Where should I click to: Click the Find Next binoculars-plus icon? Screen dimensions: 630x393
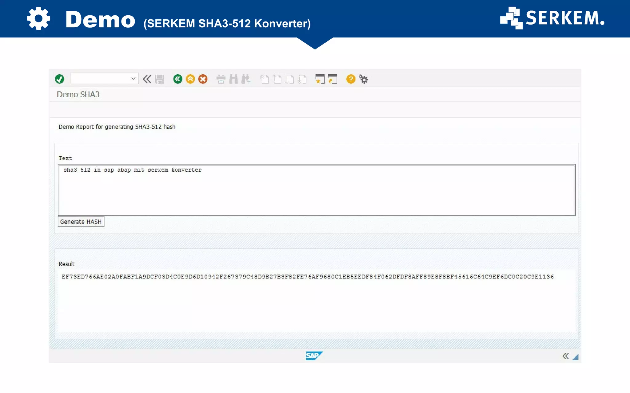pyautogui.click(x=246, y=79)
